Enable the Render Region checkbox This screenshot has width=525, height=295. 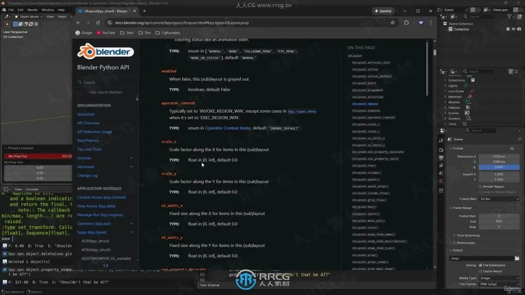click(480, 186)
